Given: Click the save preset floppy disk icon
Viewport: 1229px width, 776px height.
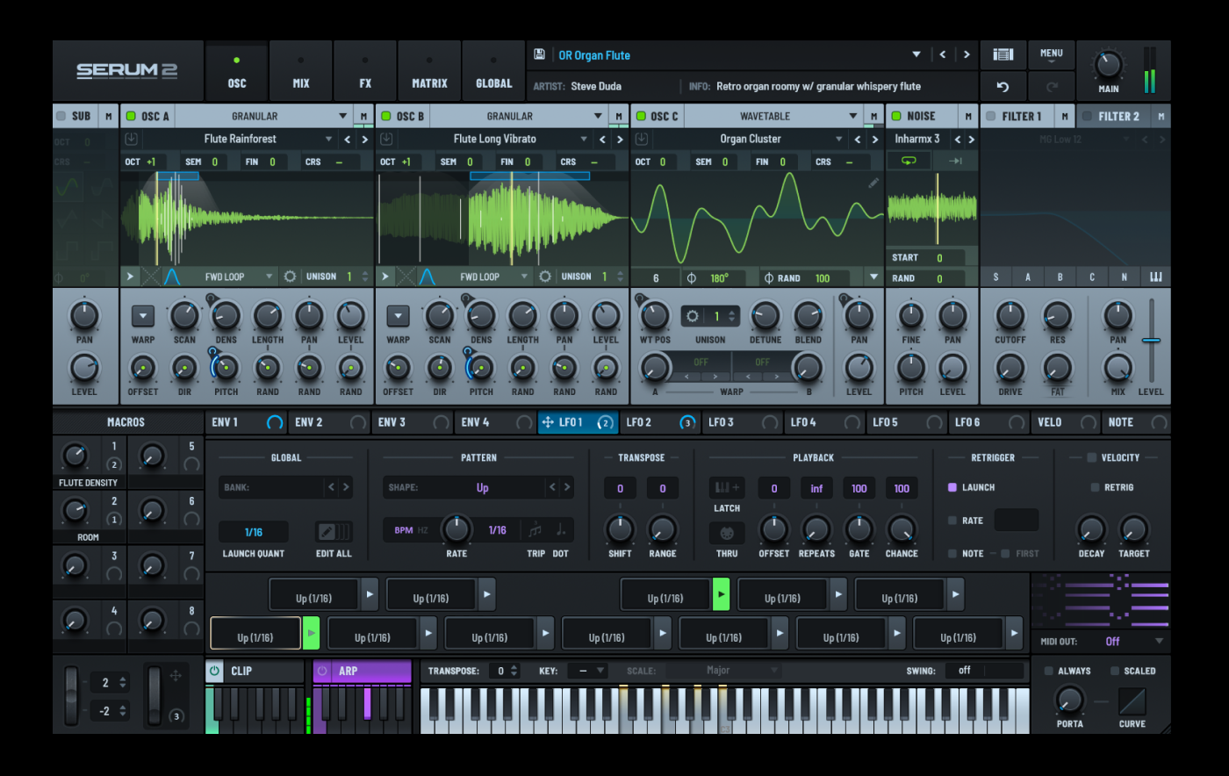Looking at the screenshot, I should click(x=539, y=54).
